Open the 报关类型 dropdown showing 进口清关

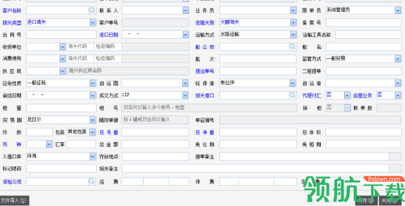(93, 23)
